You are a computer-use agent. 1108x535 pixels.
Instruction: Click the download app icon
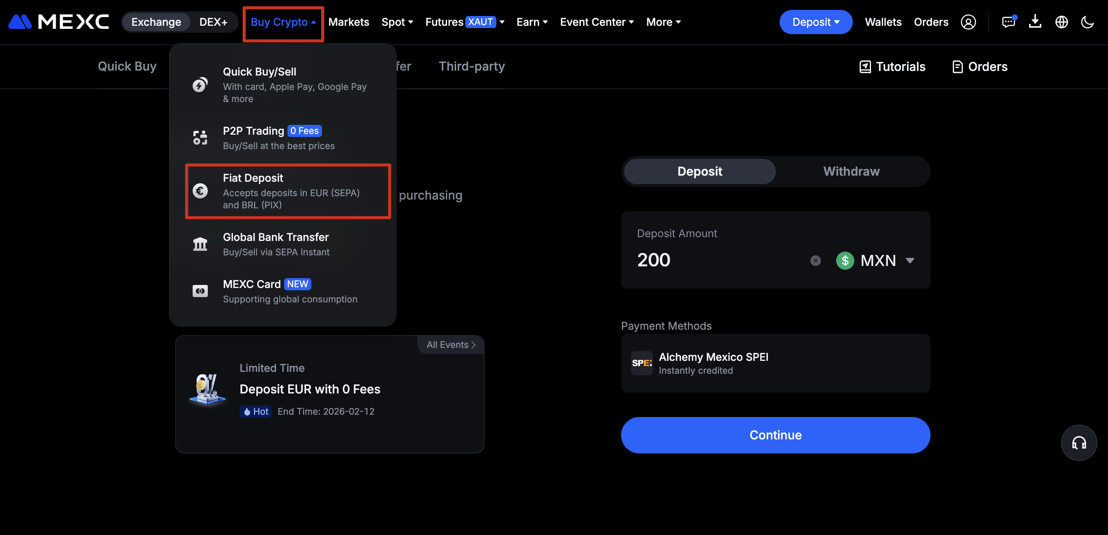tap(1035, 22)
